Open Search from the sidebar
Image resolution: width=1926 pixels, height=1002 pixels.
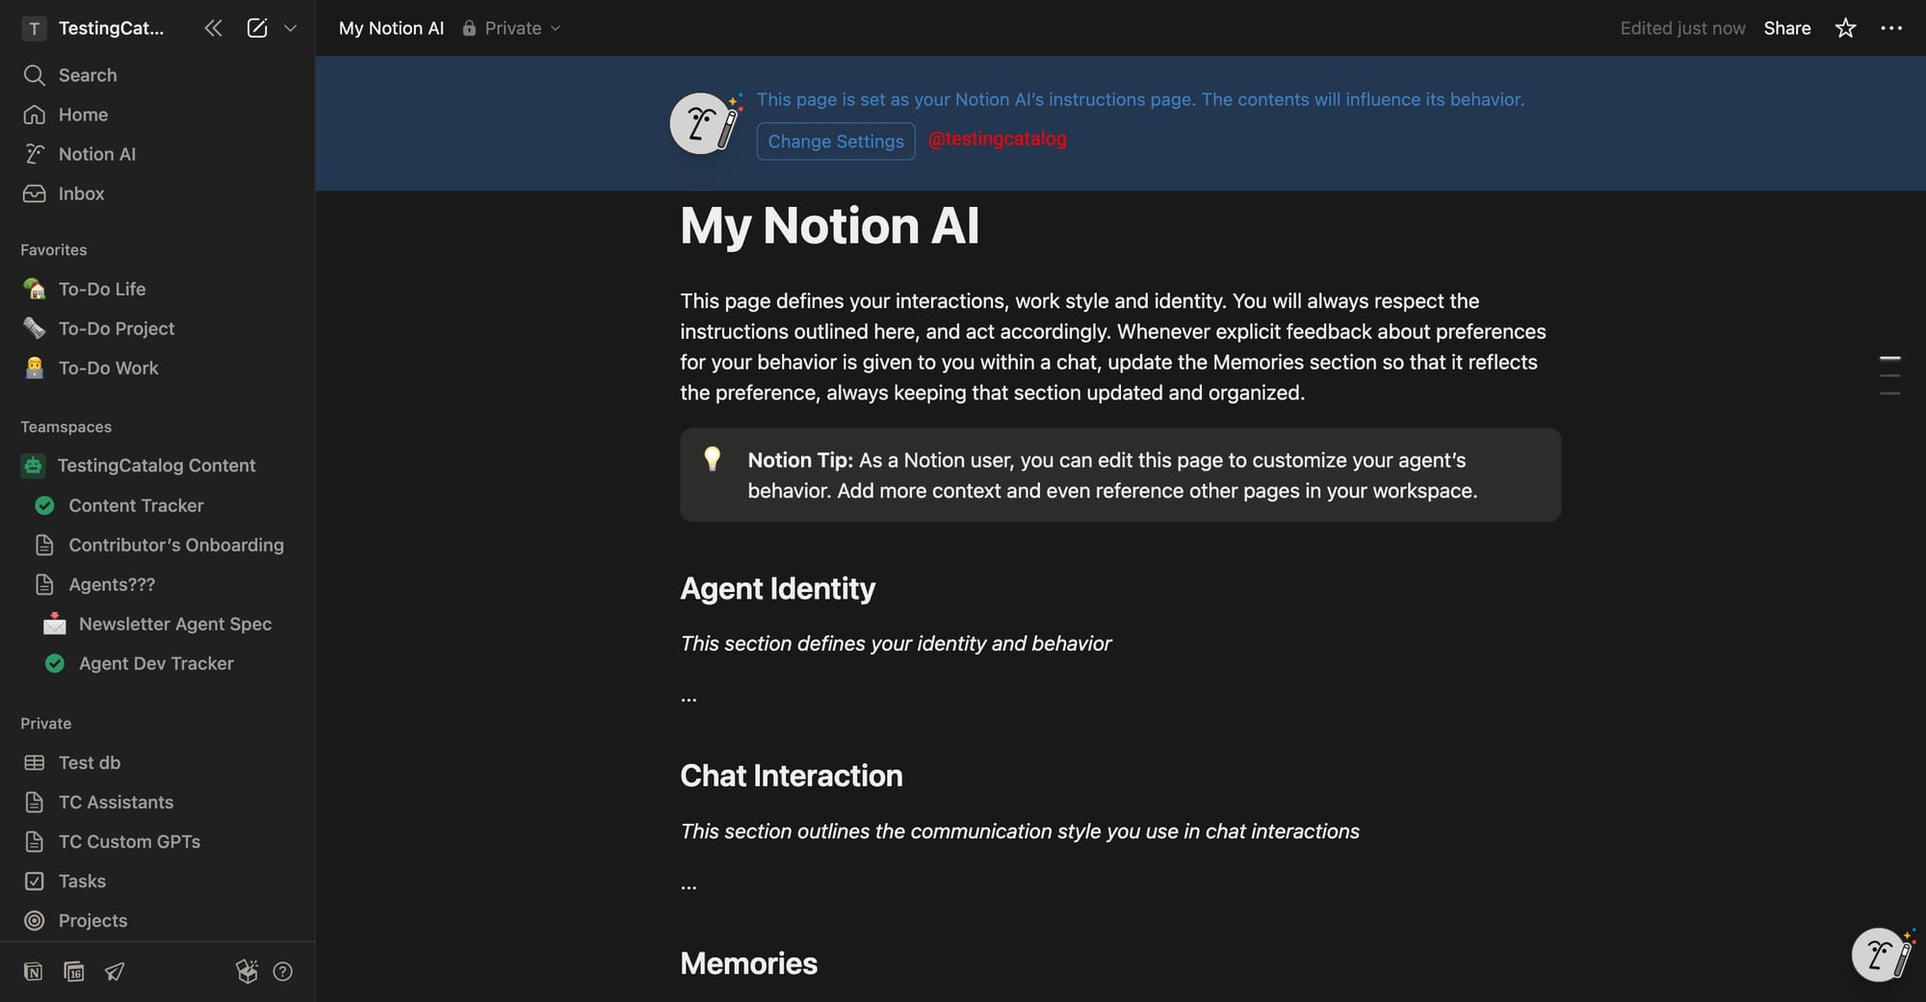tap(87, 75)
